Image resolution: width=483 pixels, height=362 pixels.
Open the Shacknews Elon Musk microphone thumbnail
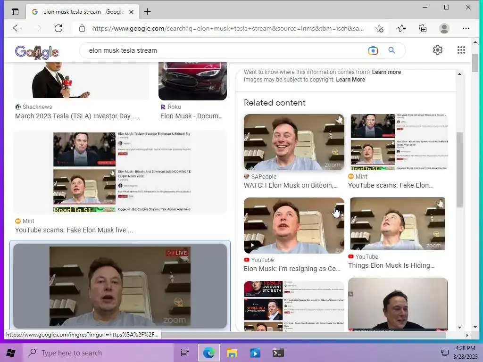[81, 81]
